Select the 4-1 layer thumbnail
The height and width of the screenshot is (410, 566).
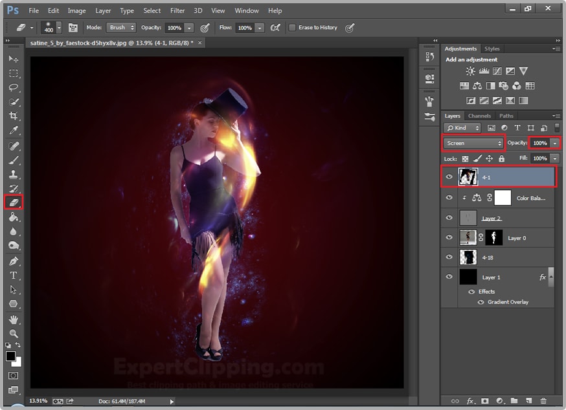(x=468, y=177)
